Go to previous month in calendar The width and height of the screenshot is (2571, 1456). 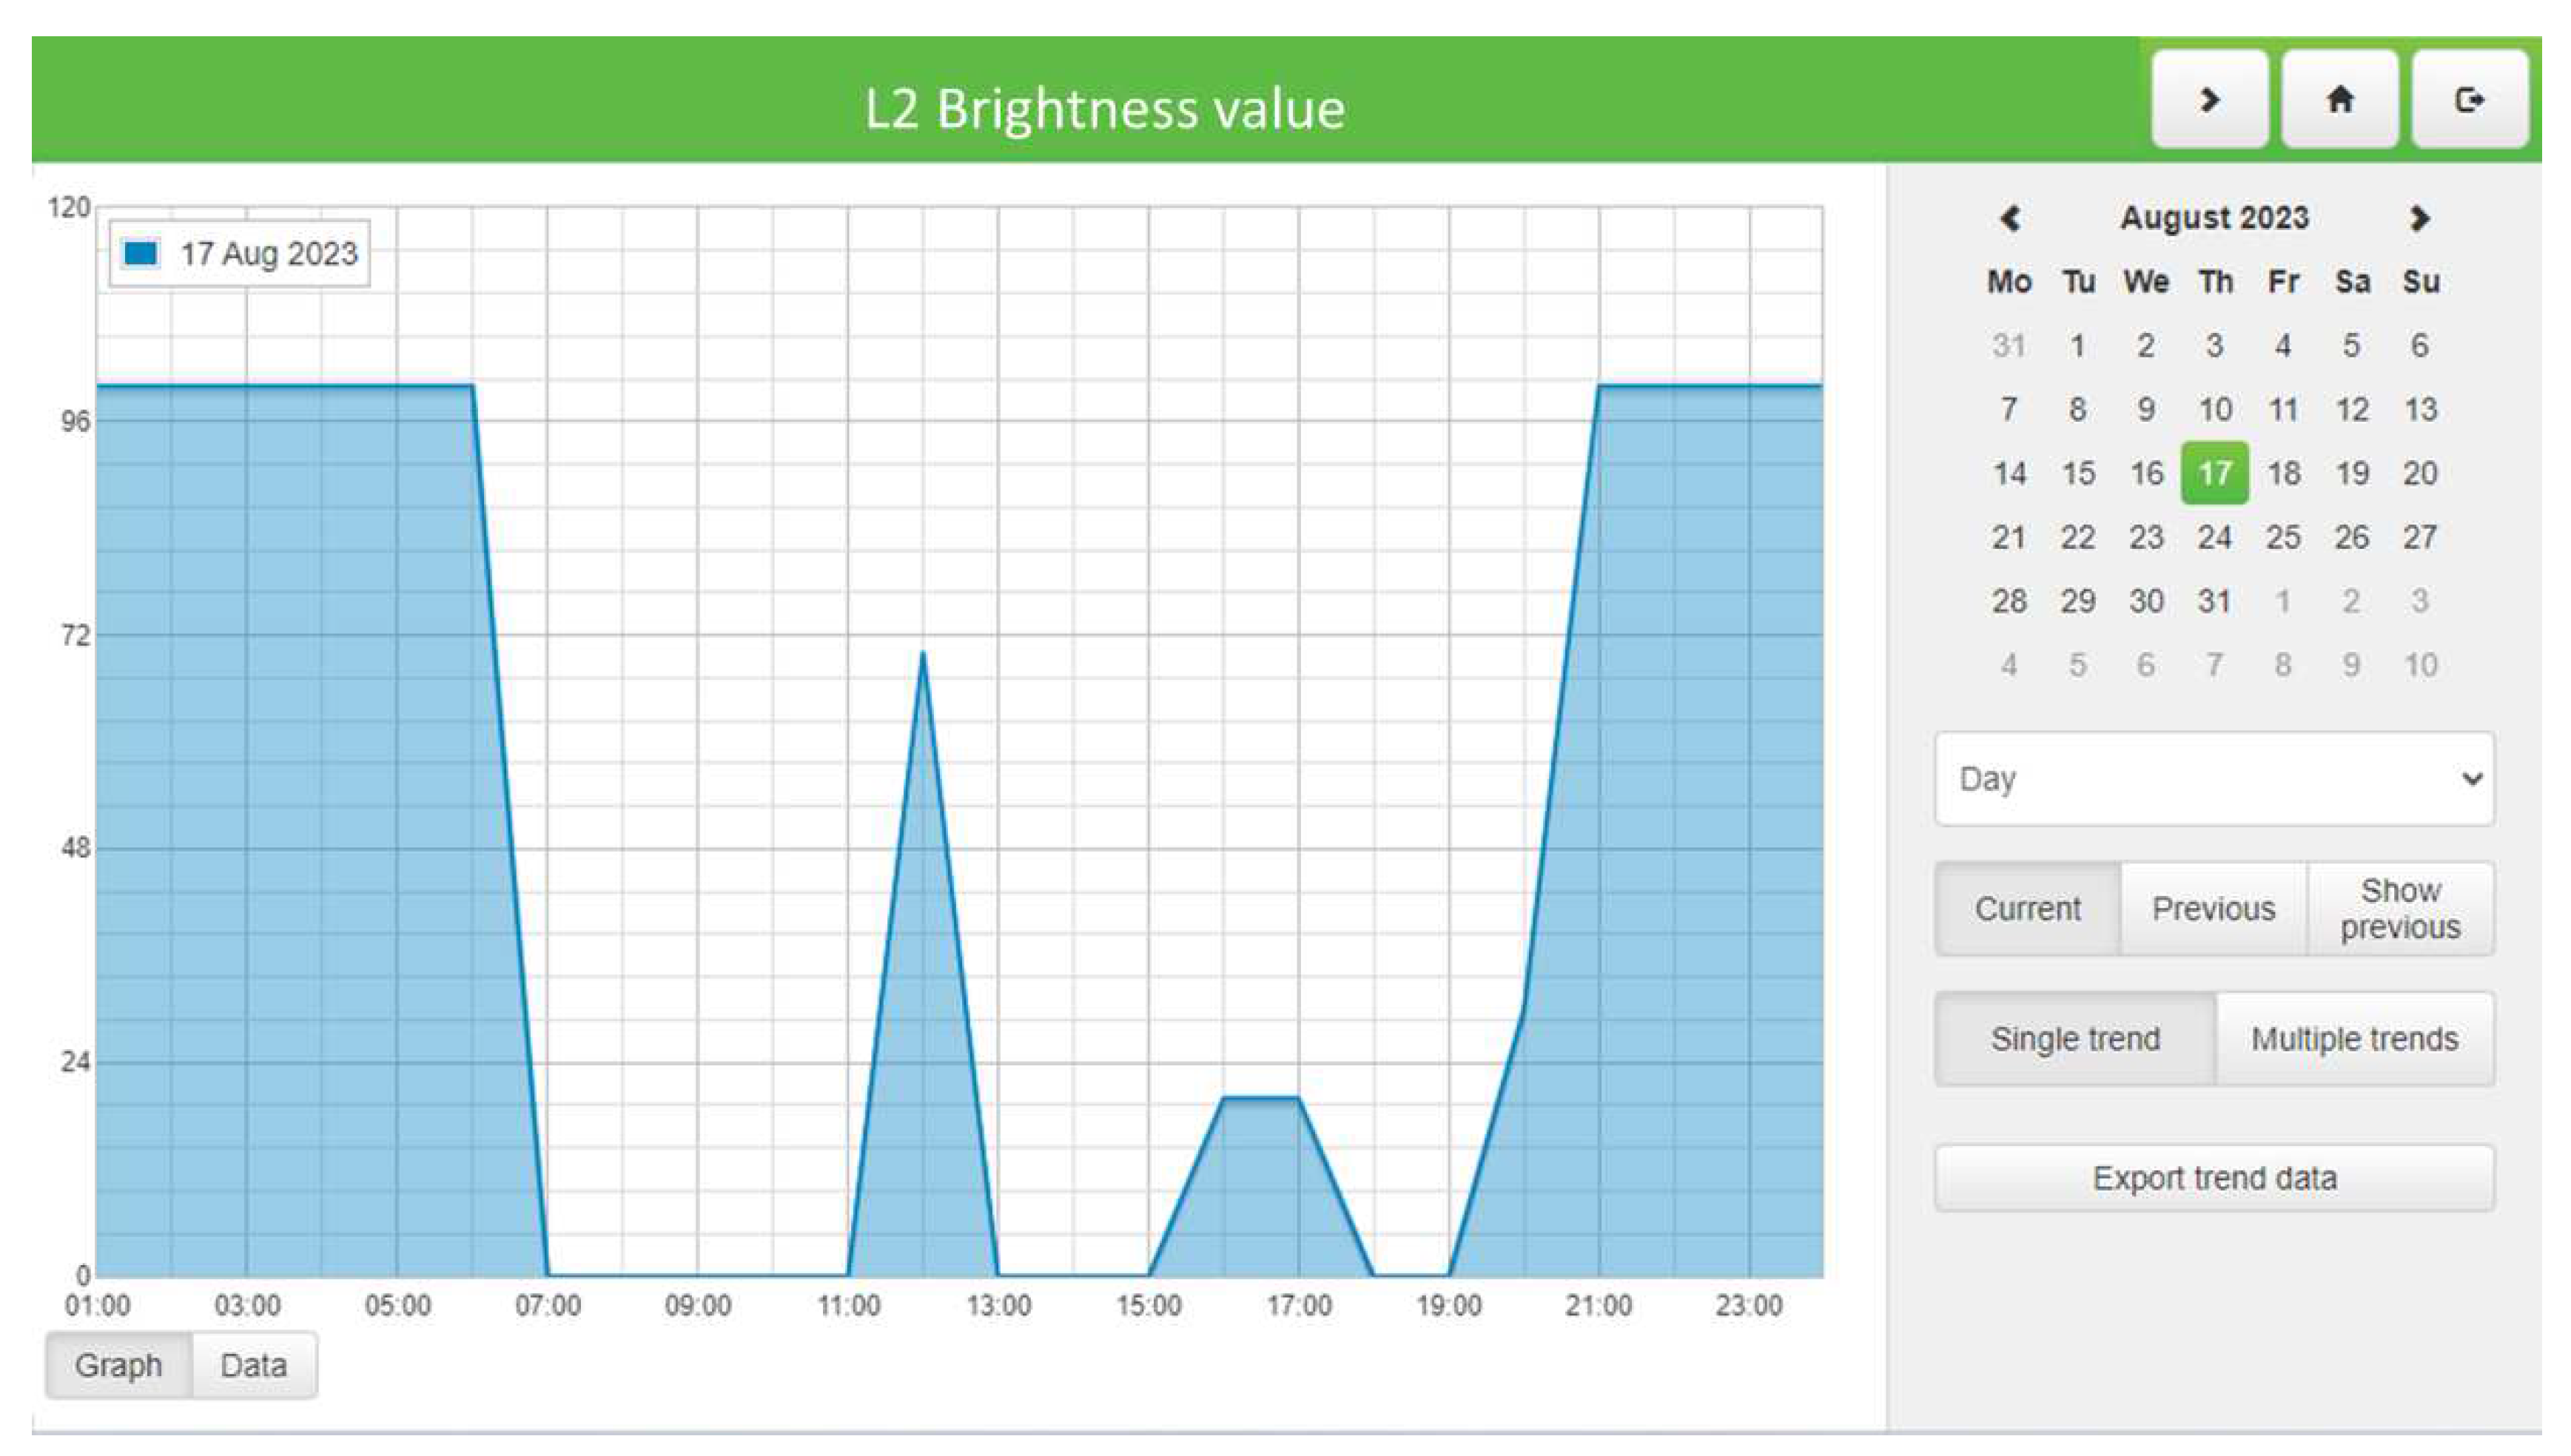click(x=2009, y=218)
